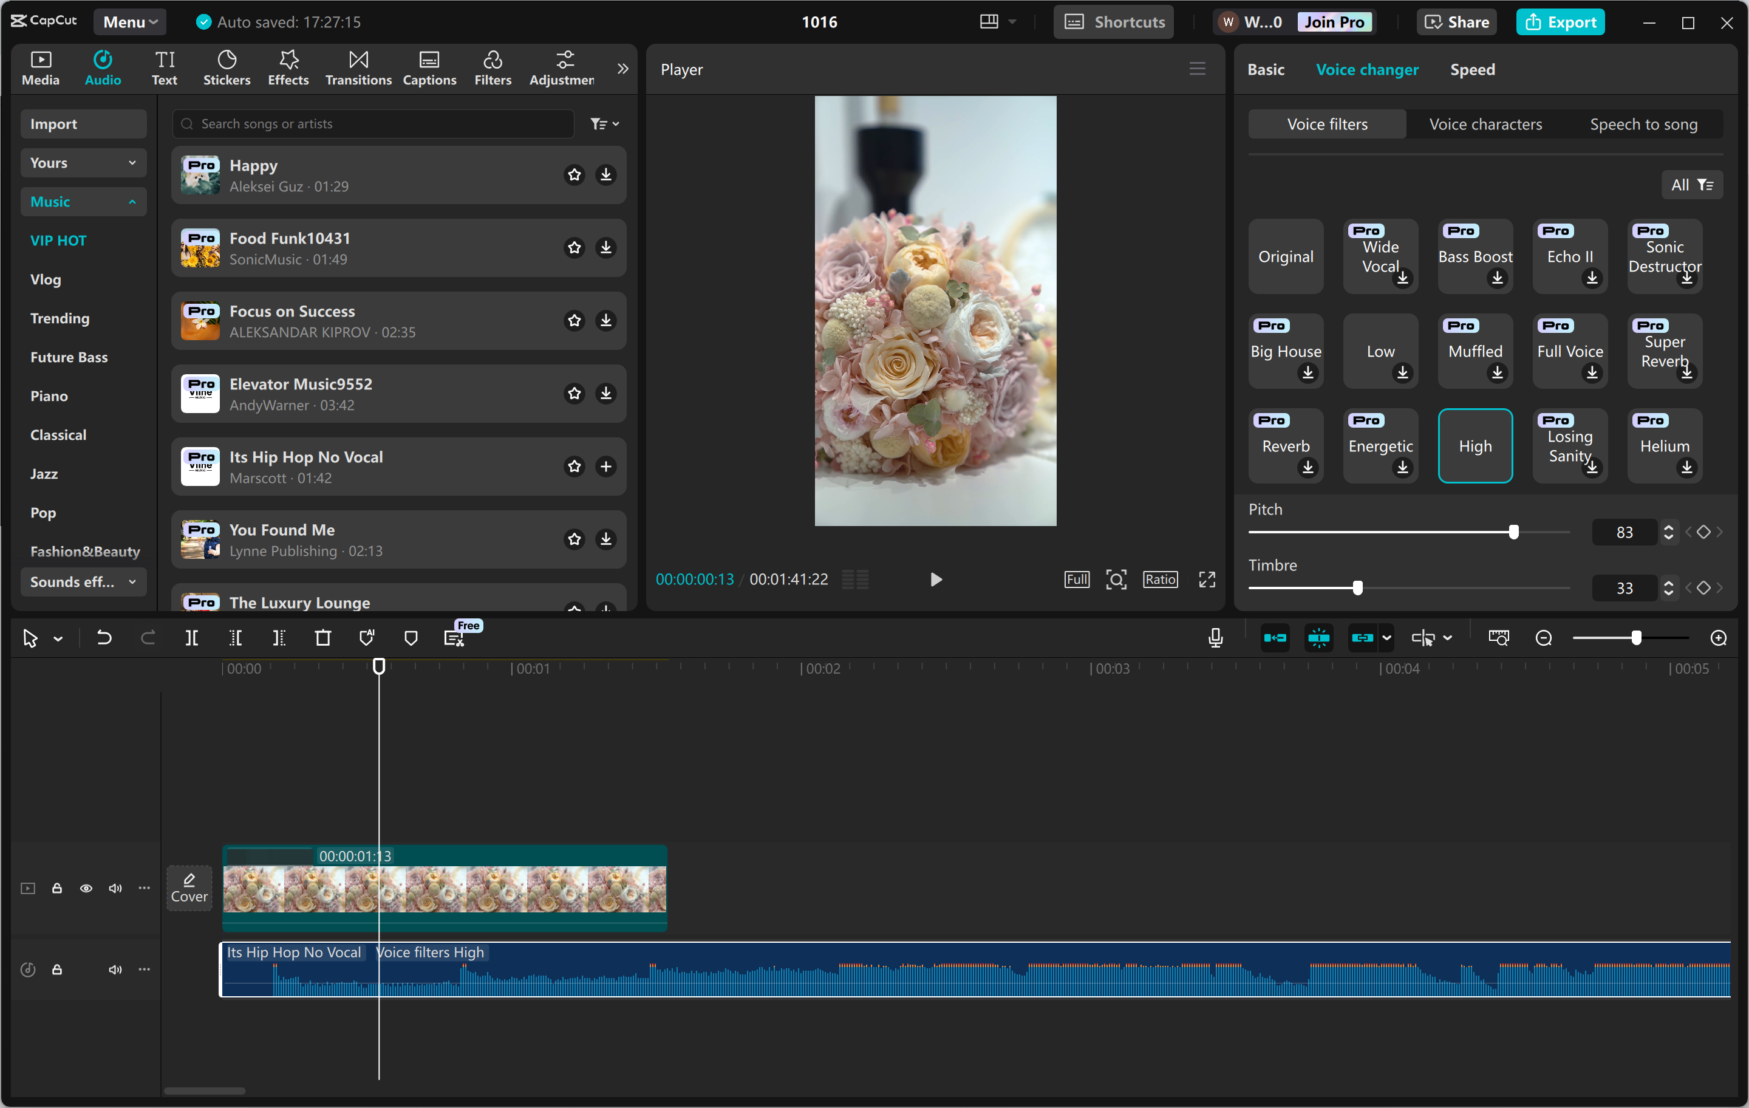This screenshot has width=1749, height=1108.
Task: Click the Export button
Action: point(1560,21)
